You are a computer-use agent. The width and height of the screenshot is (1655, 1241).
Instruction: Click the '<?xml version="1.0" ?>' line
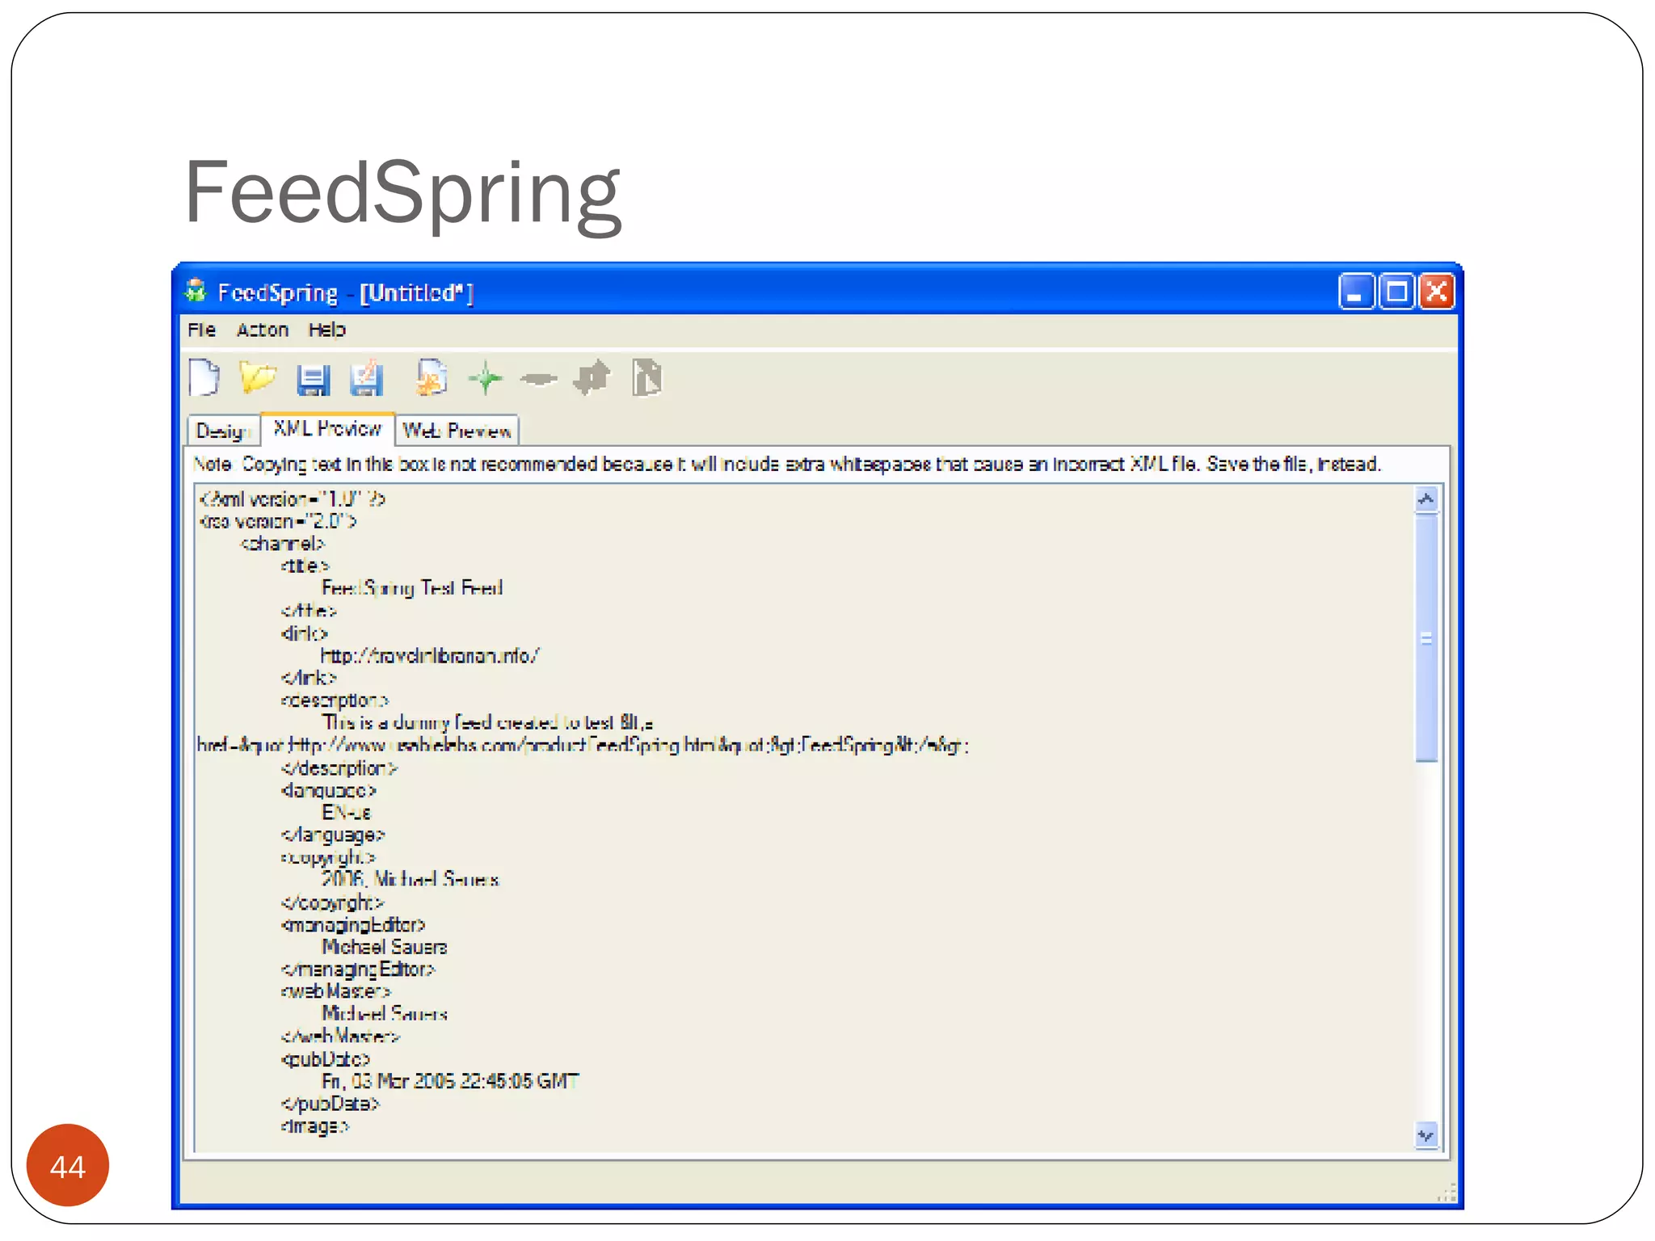(x=293, y=499)
